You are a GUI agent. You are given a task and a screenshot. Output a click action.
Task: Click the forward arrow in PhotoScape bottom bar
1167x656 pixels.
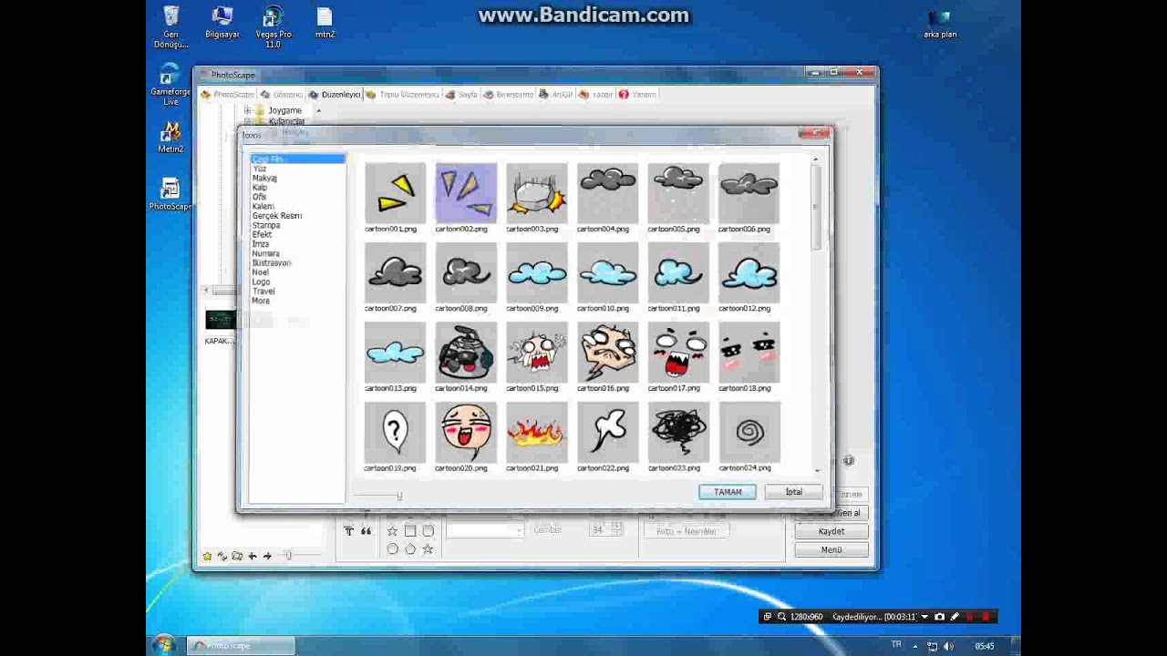pos(267,556)
